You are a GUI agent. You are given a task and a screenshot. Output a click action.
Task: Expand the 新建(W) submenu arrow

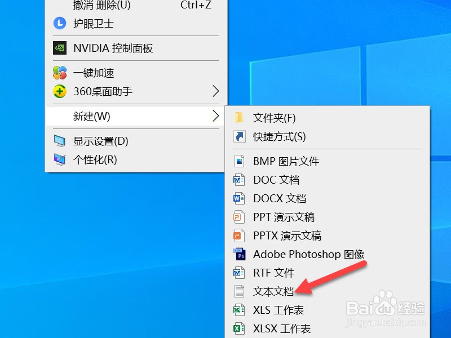(216, 116)
